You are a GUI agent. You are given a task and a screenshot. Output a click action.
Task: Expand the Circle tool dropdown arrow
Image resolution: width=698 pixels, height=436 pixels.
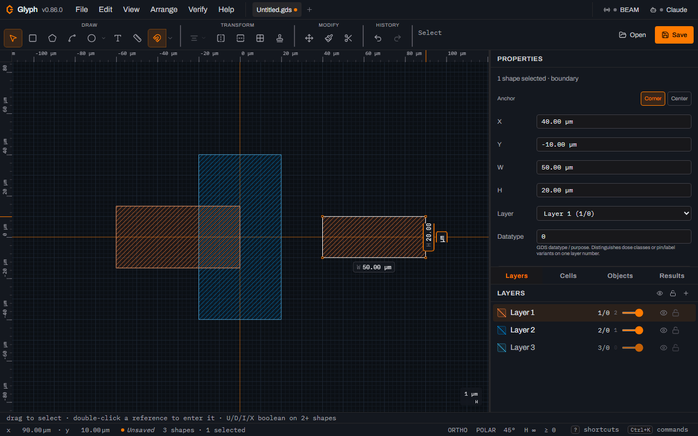(x=104, y=38)
